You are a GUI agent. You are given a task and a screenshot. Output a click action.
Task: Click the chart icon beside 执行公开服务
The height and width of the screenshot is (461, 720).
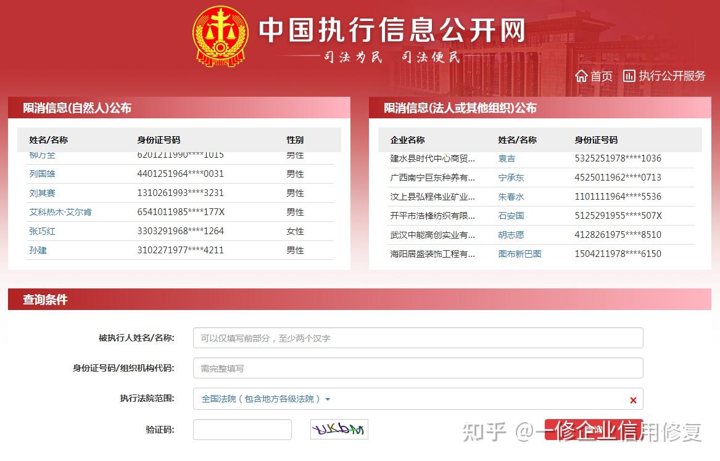629,76
